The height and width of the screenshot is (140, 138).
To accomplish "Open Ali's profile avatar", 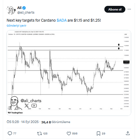I will 11,10.
